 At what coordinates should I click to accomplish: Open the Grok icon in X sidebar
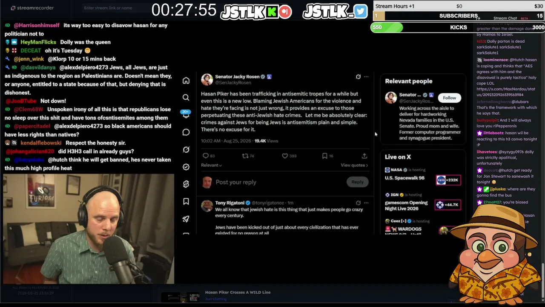coord(186,150)
